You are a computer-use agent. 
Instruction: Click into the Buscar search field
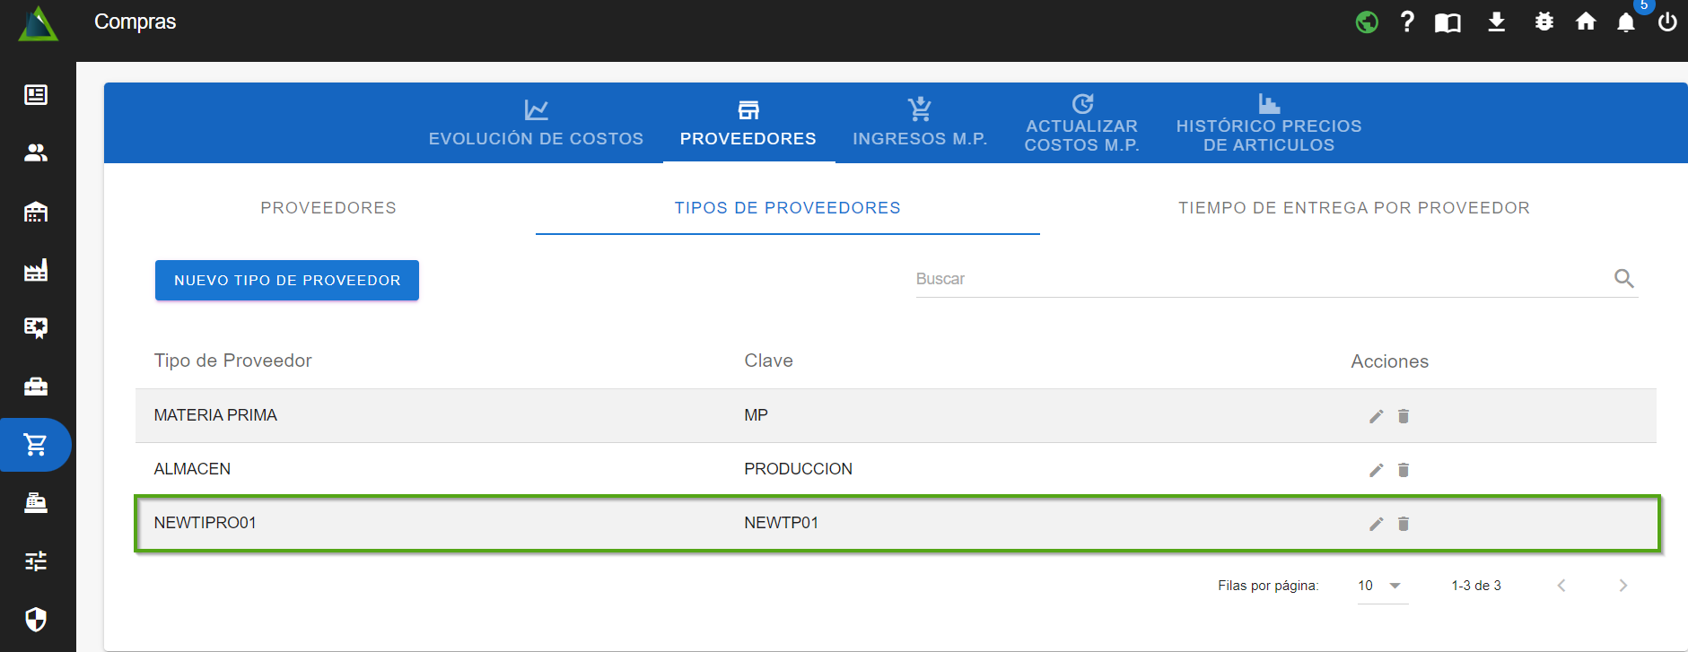[x=1256, y=279]
